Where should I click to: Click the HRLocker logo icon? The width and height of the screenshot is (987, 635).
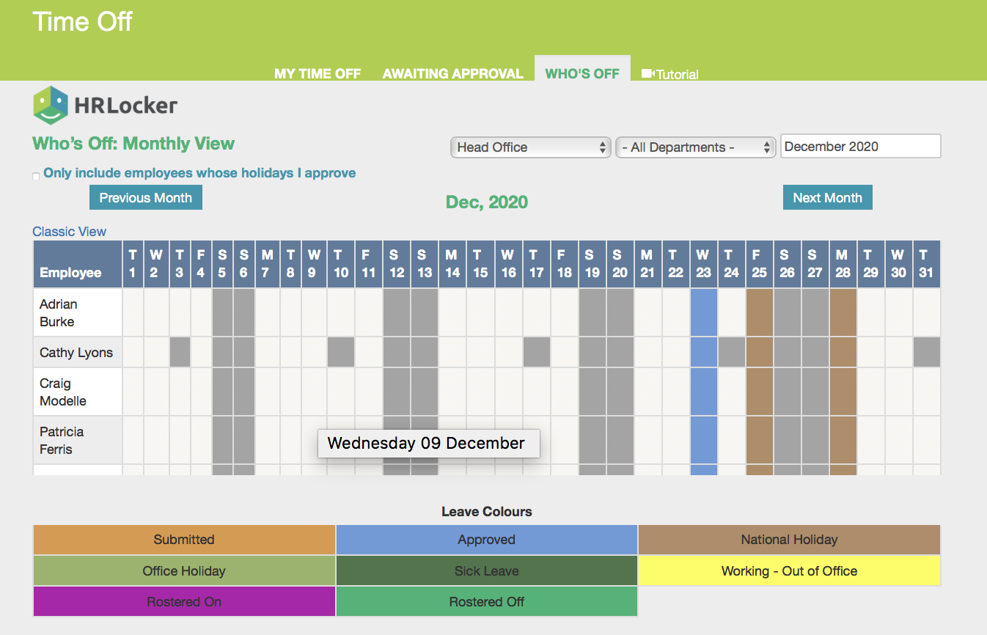(50, 106)
